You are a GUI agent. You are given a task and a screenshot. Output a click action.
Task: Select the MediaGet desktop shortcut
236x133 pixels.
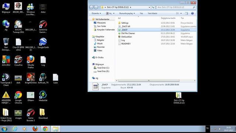43,96
